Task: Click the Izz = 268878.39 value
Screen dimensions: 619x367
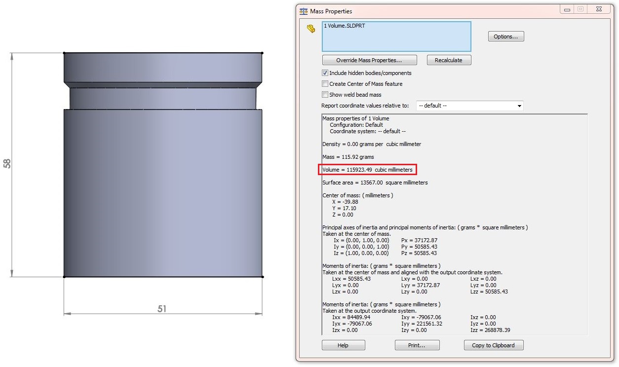Action: click(x=490, y=330)
